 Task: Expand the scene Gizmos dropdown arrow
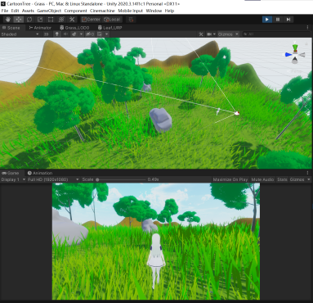tap(237, 34)
